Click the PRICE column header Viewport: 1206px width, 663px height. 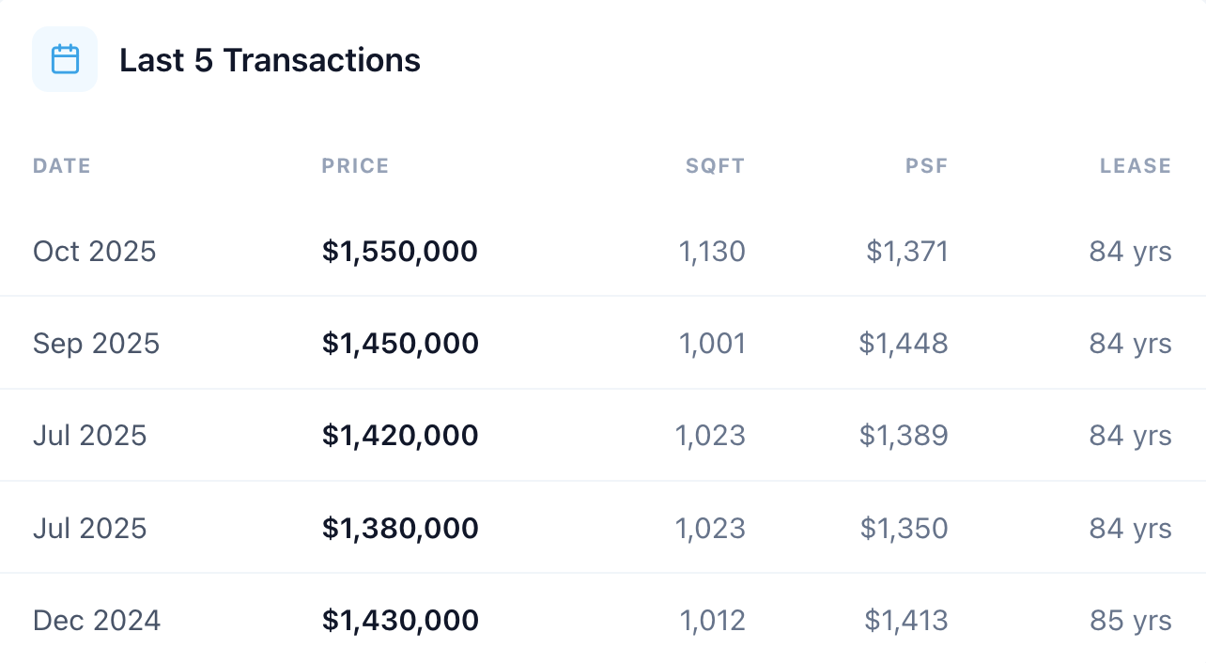(355, 166)
